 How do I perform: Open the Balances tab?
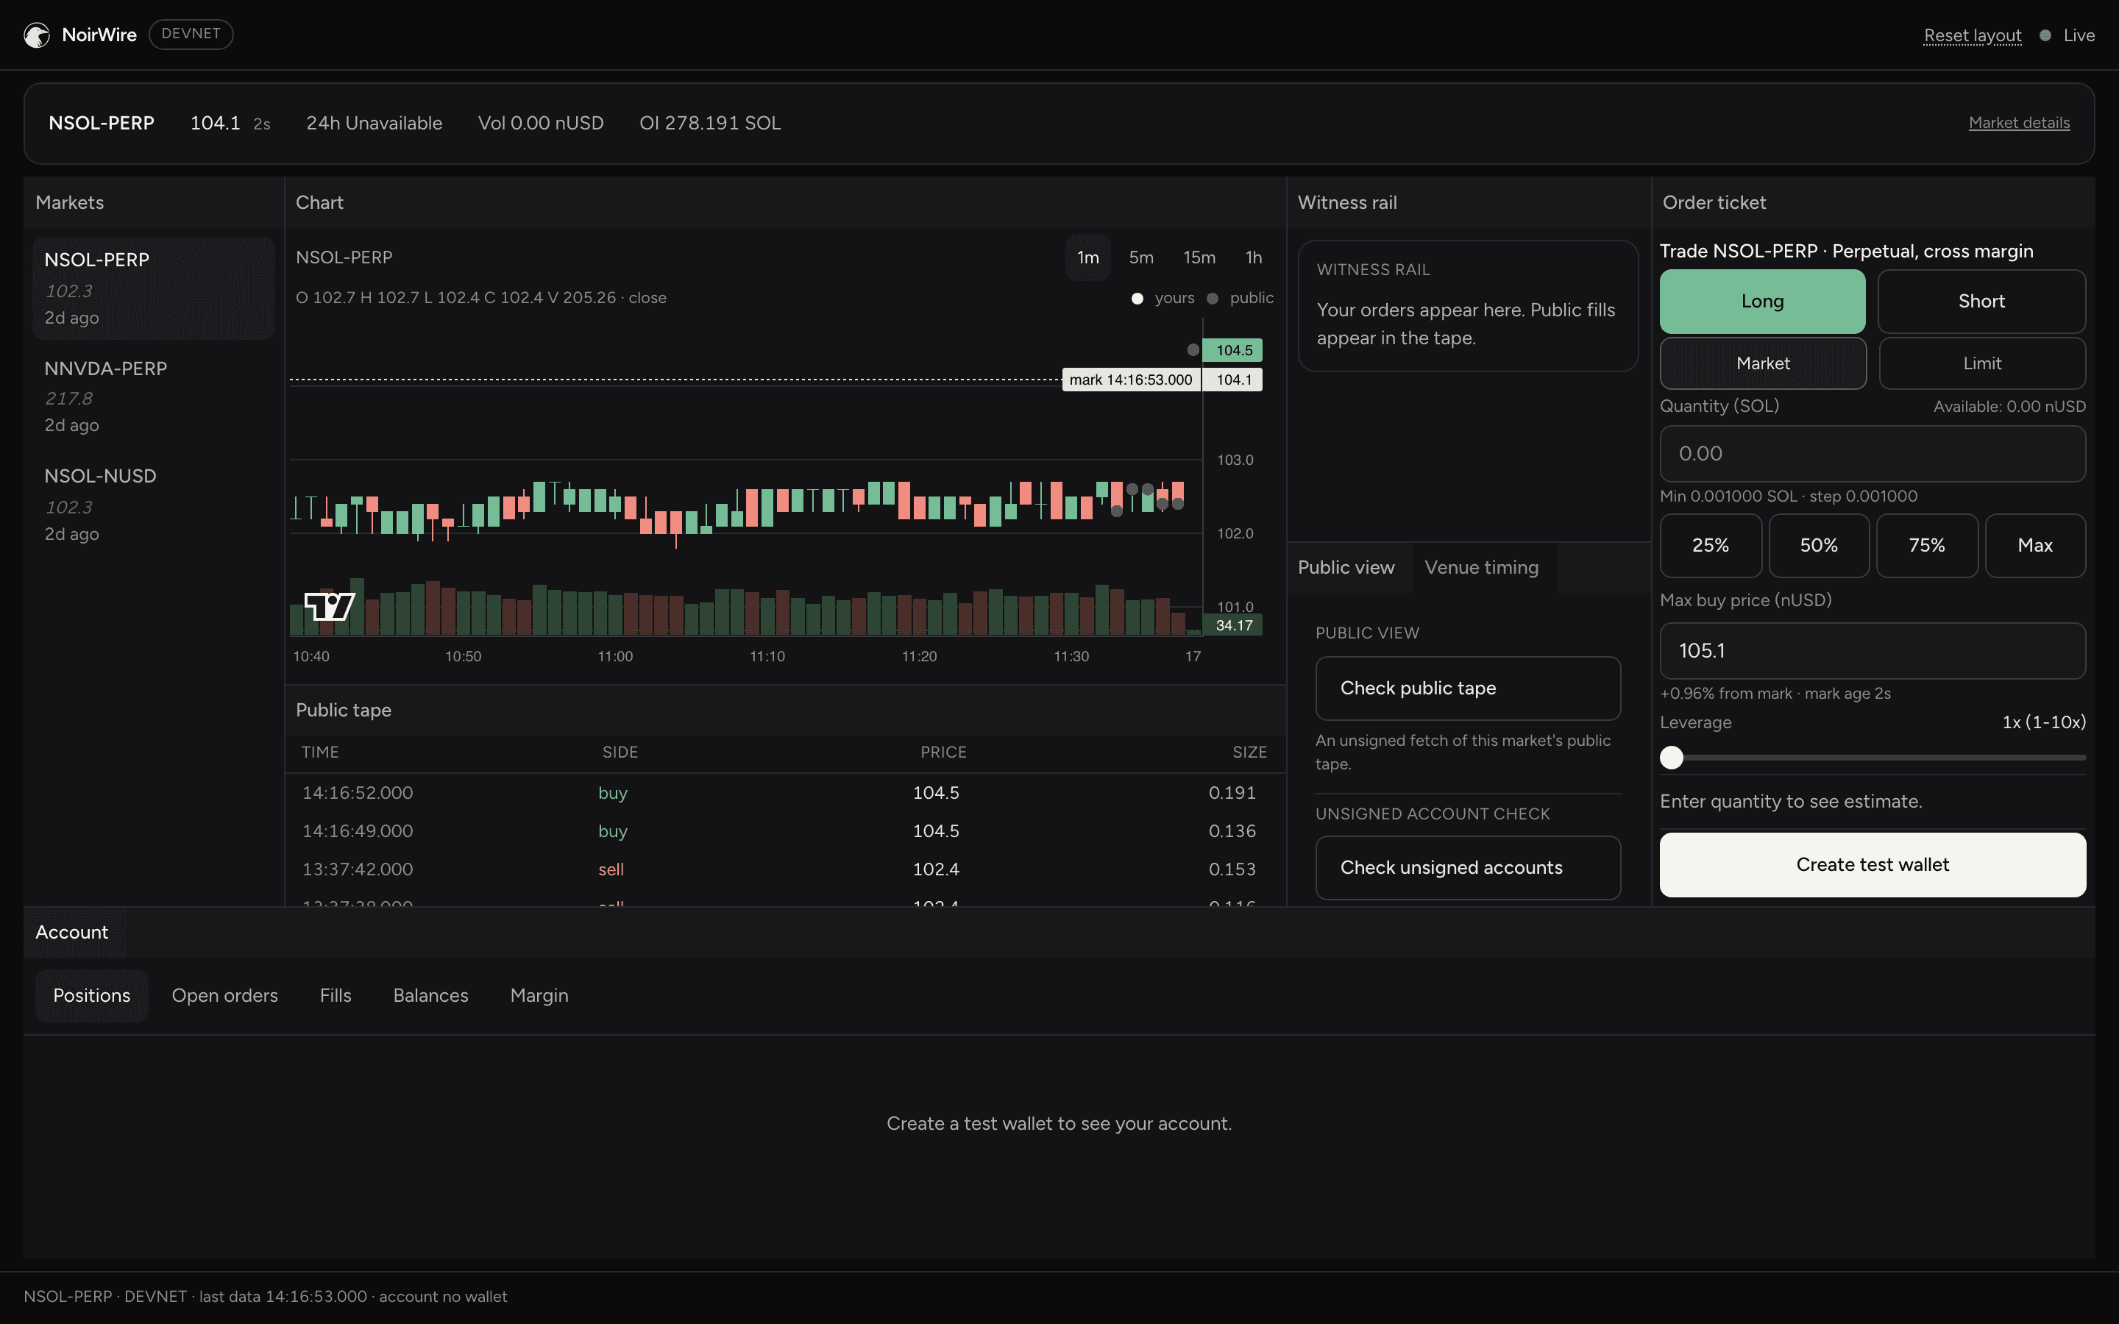(x=431, y=996)
